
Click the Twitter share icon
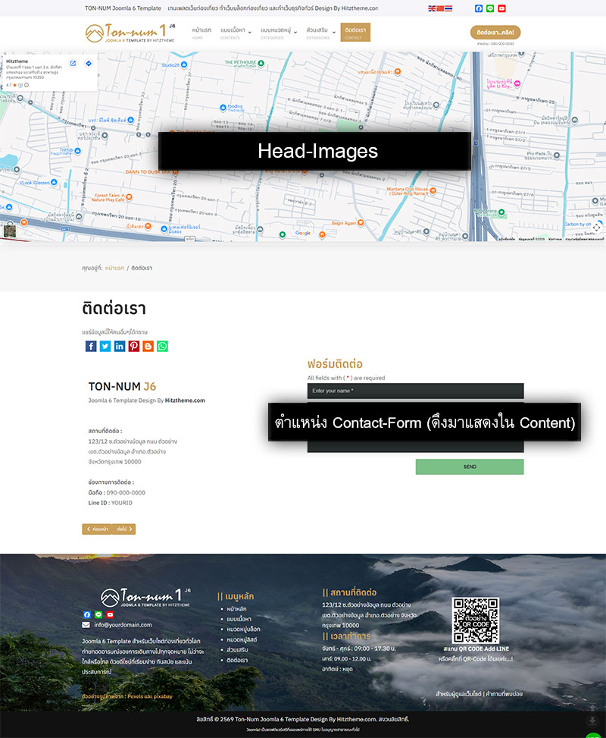(105, 346)
